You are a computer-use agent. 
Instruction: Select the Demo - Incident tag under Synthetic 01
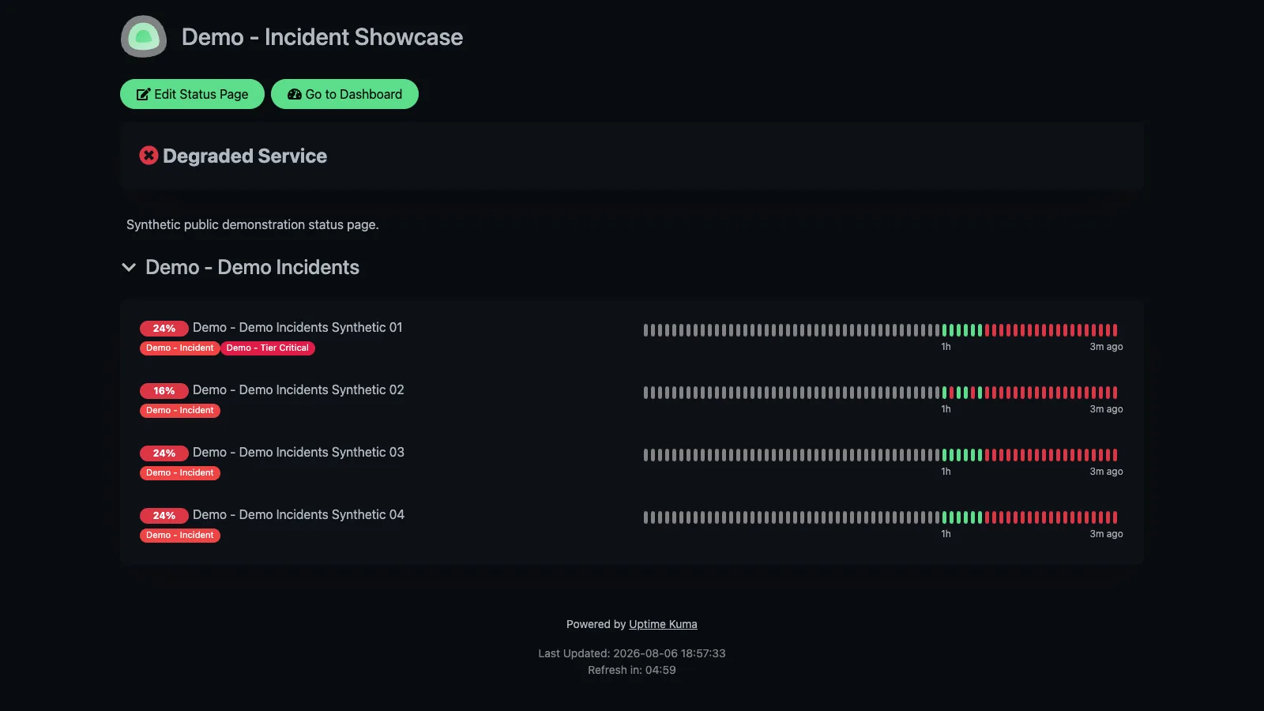point(180,348)
